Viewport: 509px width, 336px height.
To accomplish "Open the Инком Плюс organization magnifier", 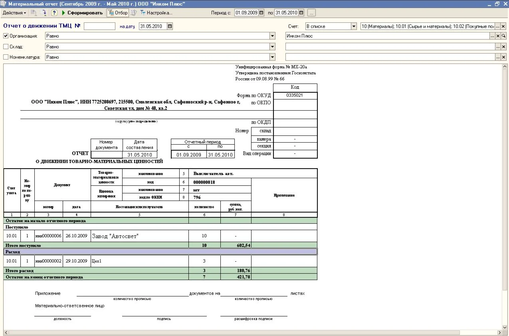I will (x=503, y=36).
